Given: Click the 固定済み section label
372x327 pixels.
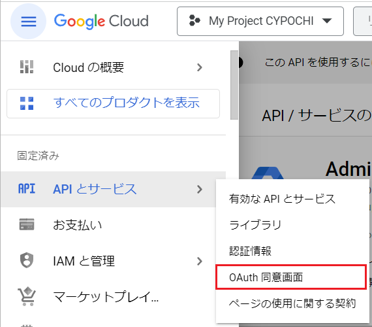Looking at the screenshot, I should (x=38, y=156).
